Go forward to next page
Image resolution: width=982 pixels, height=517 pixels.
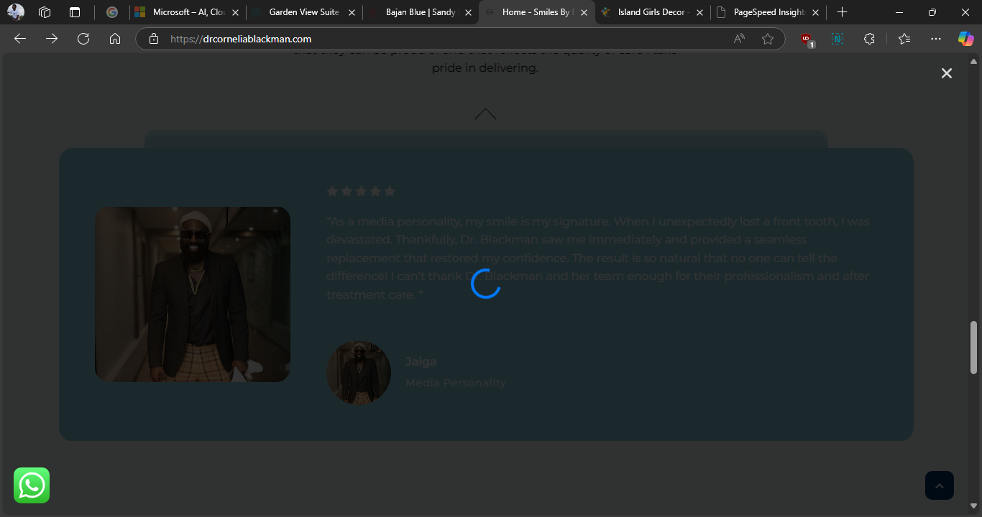(52, 39)
